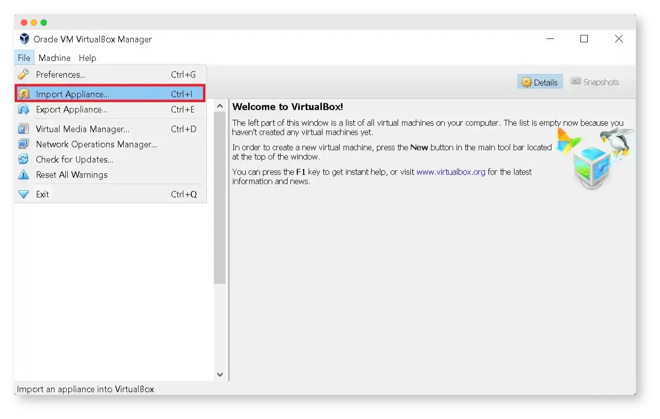
Task: Open the File menu
Action: point(24,58)
